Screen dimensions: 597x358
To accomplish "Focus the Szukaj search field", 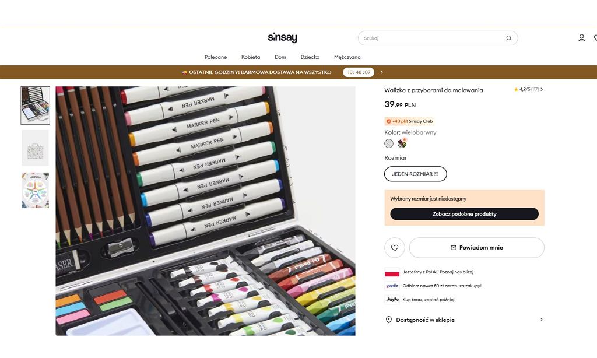I will point(432,38).
